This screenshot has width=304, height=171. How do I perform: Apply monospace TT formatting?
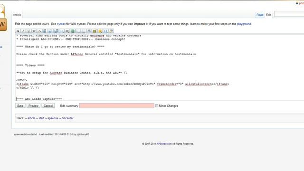point(34,31)
